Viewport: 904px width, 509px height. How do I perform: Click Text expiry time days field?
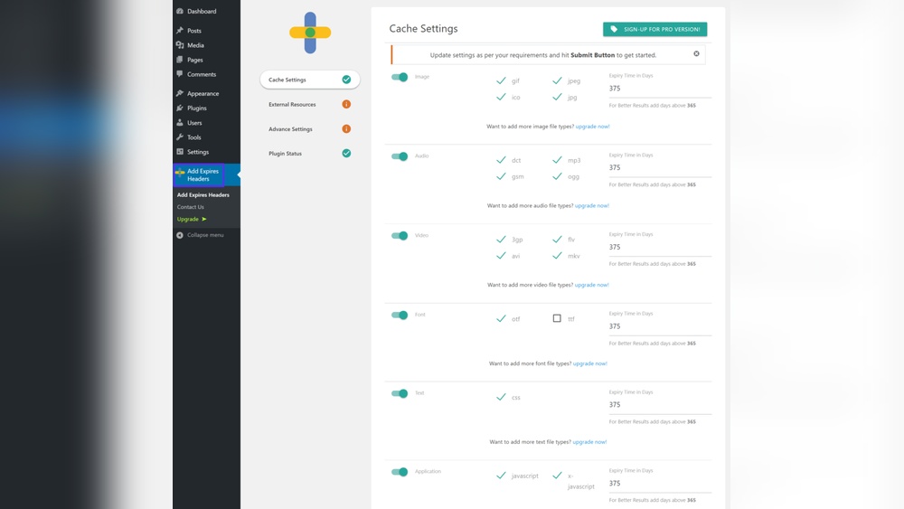pyautogui.click(x=660, y=405)
